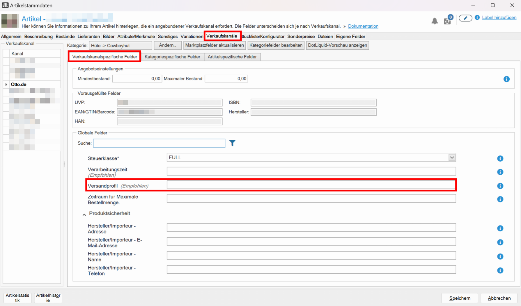Click into the Suche input field

click(159, 143)
